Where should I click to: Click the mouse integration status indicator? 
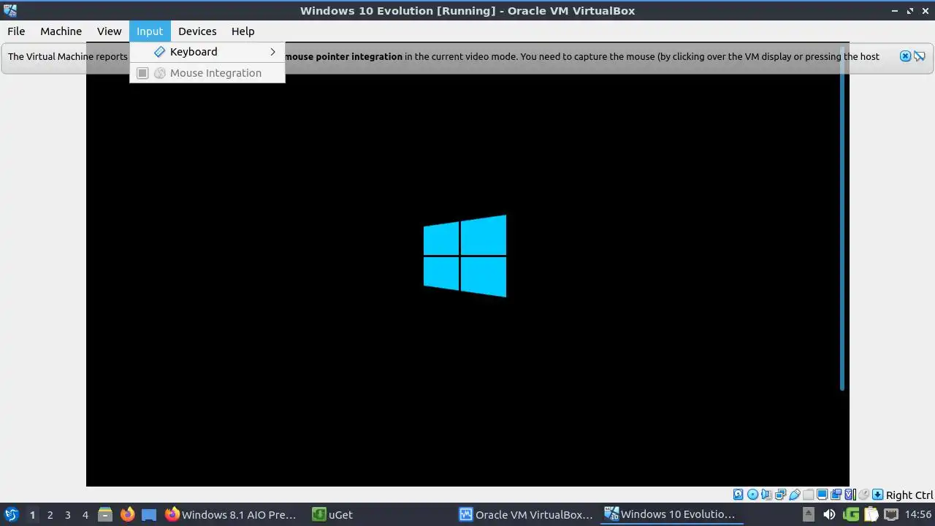pos(863,495)
